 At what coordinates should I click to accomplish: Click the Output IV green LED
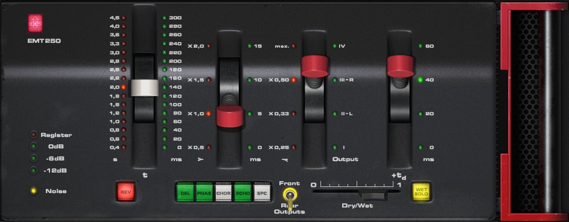334,46
